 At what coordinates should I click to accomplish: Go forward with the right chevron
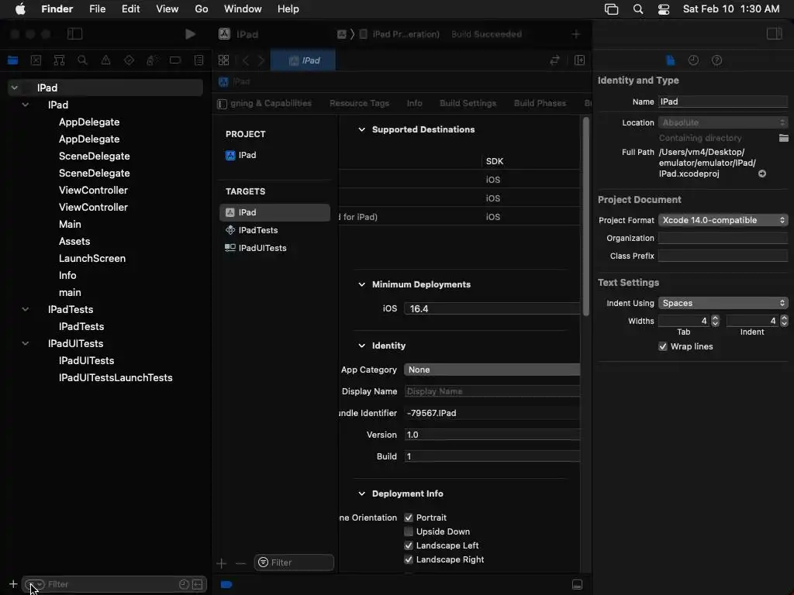(x=261, y=60)
